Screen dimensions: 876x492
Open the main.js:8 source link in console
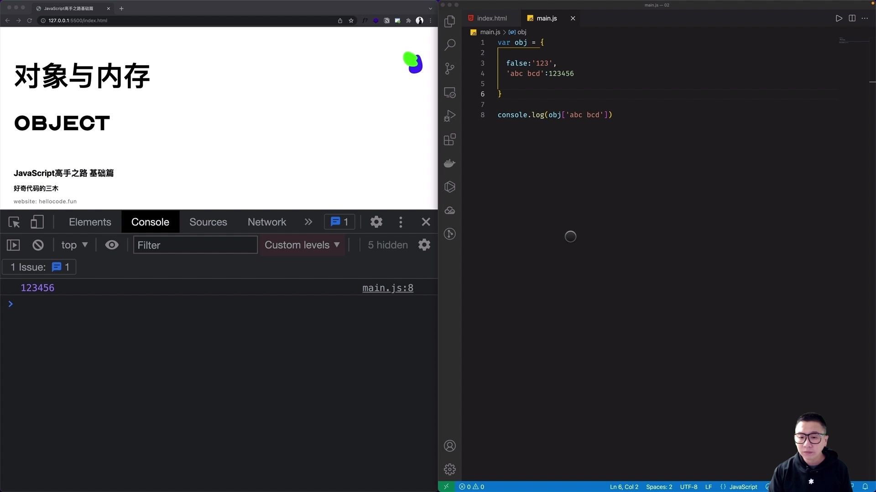[x=387, y=287]
